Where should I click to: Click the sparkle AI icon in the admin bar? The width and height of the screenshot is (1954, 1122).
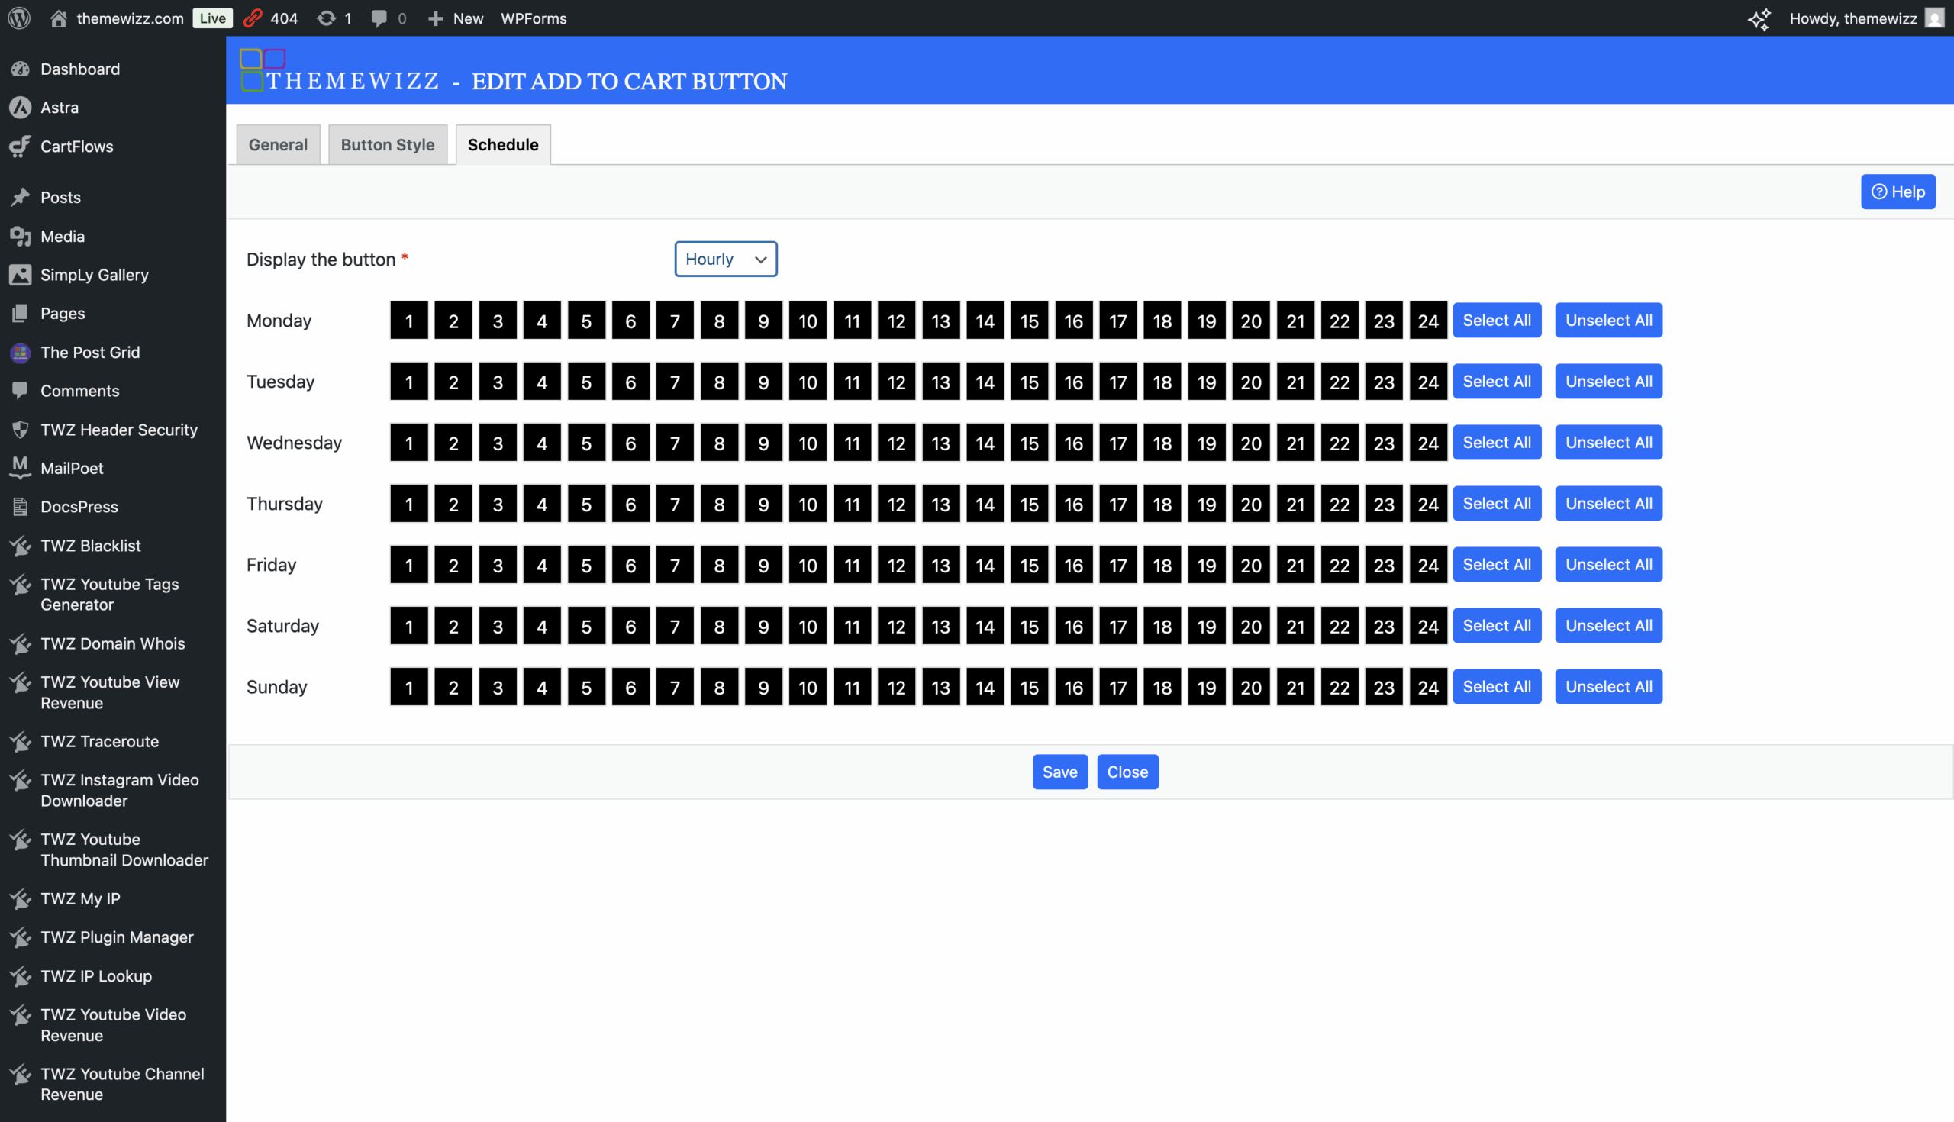pos(1759,18)
